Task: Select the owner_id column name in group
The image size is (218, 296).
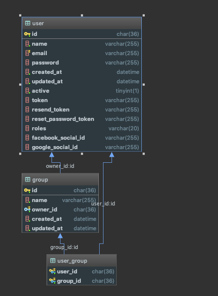Action: (45, 210)
